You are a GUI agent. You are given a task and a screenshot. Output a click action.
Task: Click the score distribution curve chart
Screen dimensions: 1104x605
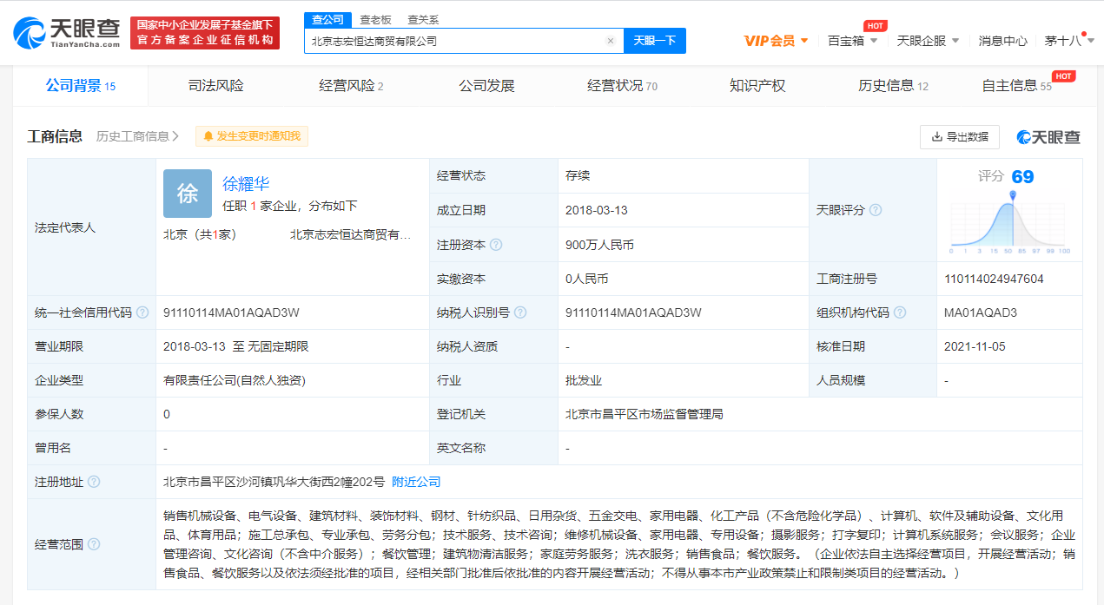(1010, 222)
